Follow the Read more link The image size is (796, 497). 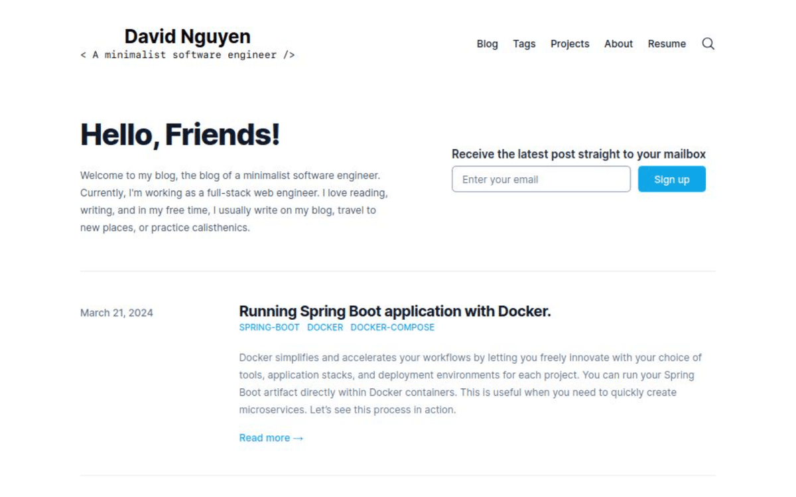pyautogui.click(x=271, y=438)
